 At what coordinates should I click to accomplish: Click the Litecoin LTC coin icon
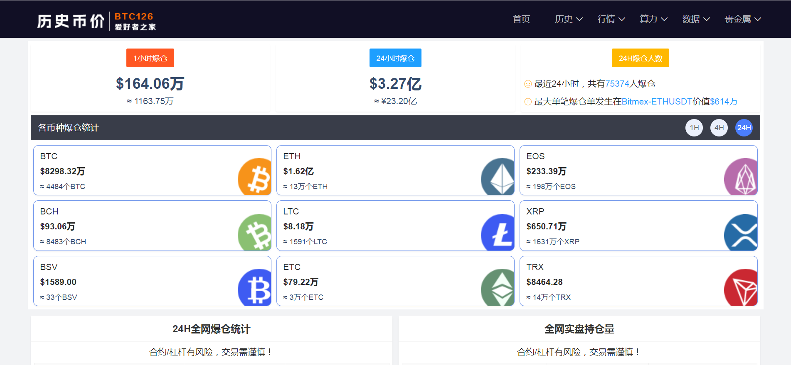coord(498,232)
